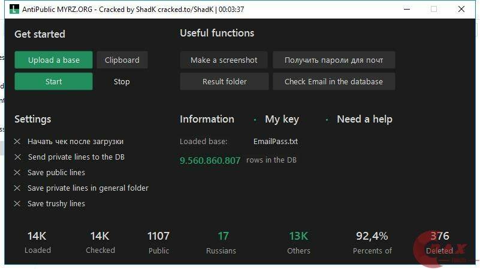
Task: Click the Settings heading
Action: pos(33,119)
